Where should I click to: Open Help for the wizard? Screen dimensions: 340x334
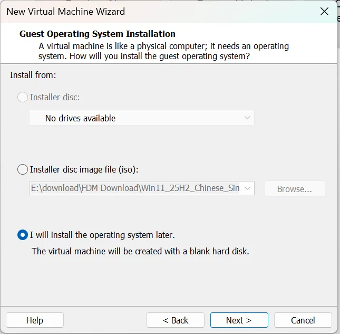point(35,320)
